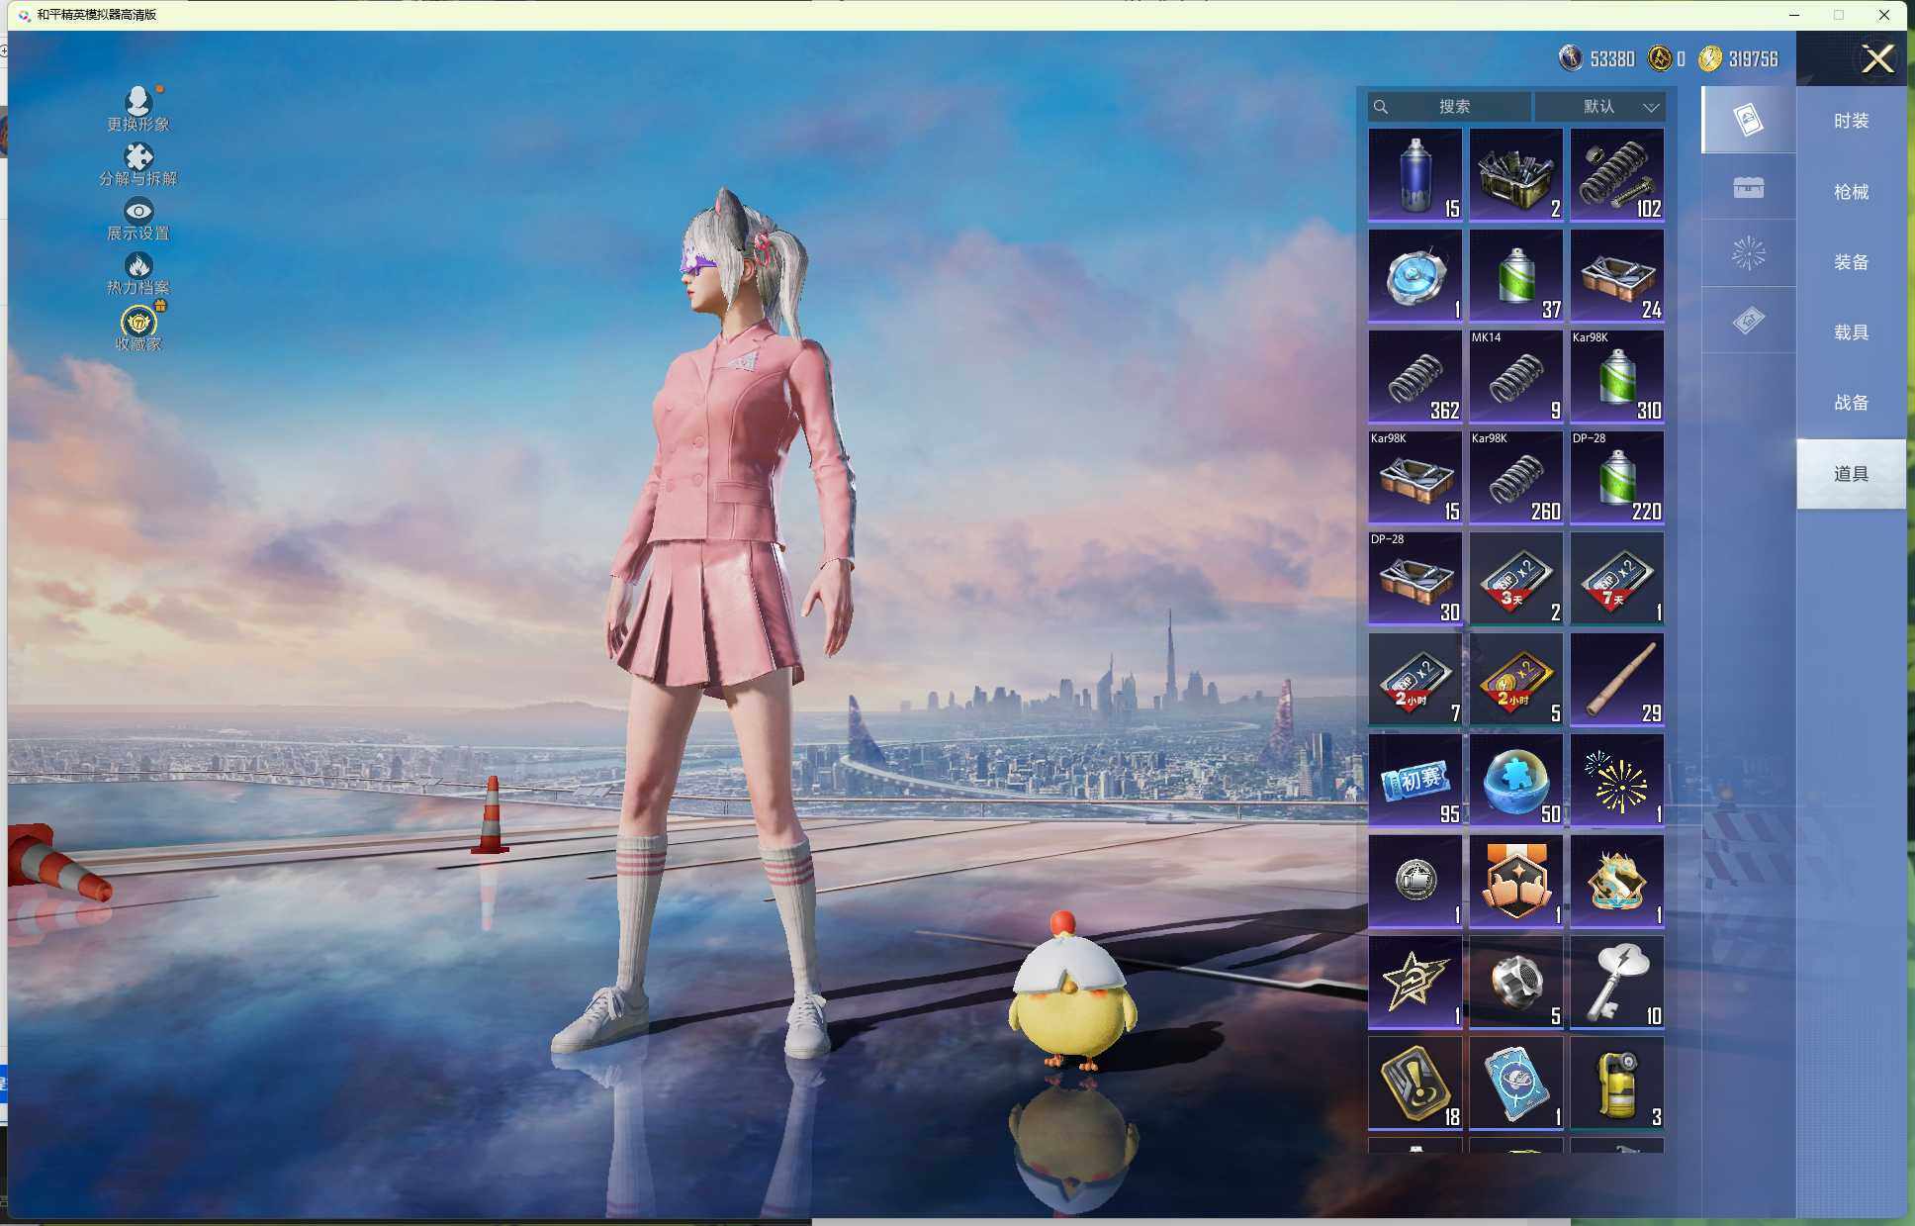Viewport: 1915px width, 1226px height.
Task: Click the 搜索 search field
Action: (1452, 107)
